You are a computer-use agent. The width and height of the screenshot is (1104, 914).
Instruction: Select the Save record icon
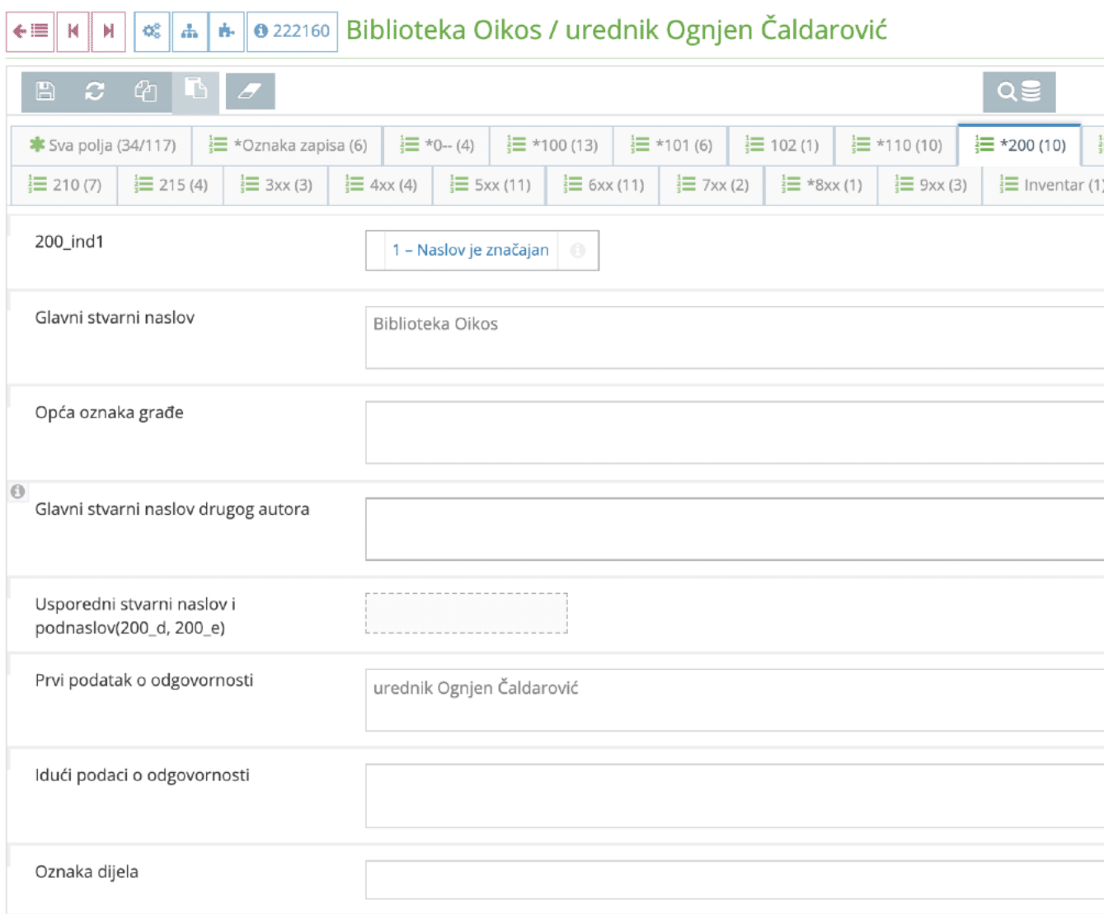[x=44, y=92]
